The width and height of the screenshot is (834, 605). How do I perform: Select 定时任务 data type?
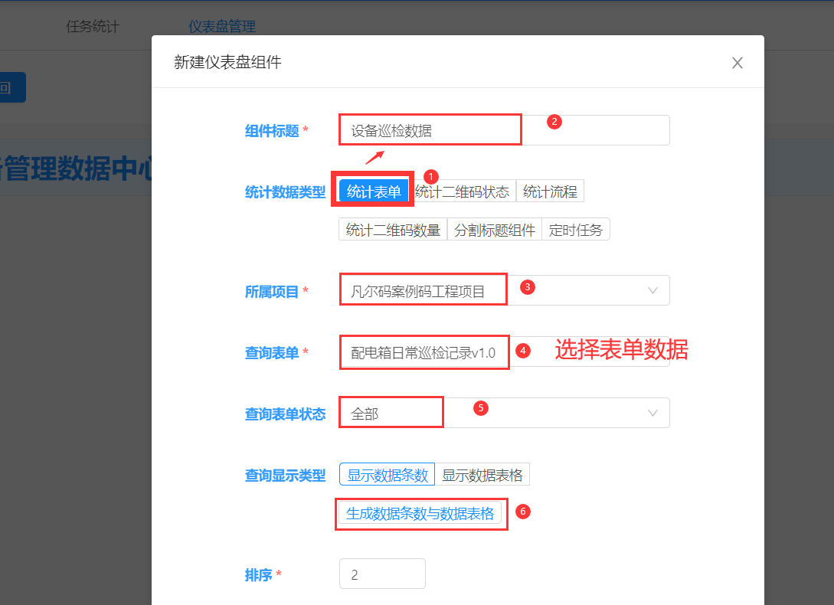coord(576,230)
